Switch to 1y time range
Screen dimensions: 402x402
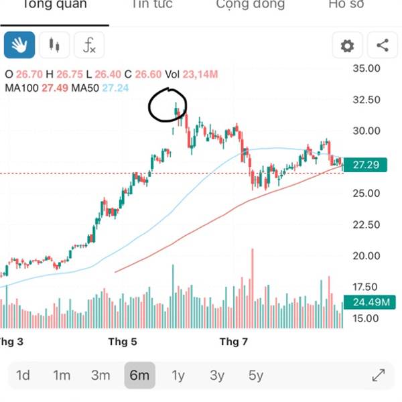click(178, 375)
